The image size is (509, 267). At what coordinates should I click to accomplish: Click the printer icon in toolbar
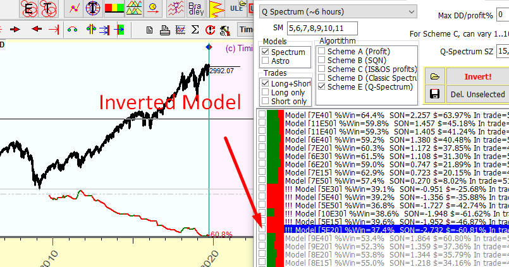point(164,29)
